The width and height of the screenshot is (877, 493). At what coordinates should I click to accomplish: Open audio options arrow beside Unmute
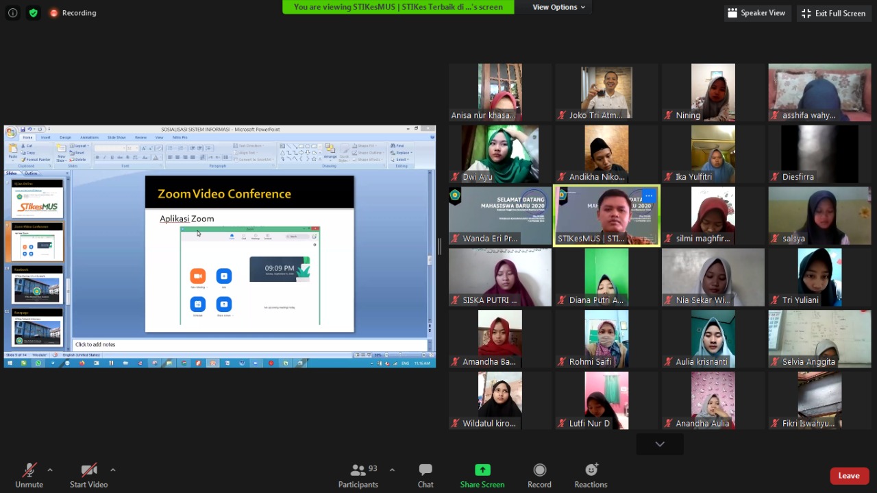[x=49, y=470]
